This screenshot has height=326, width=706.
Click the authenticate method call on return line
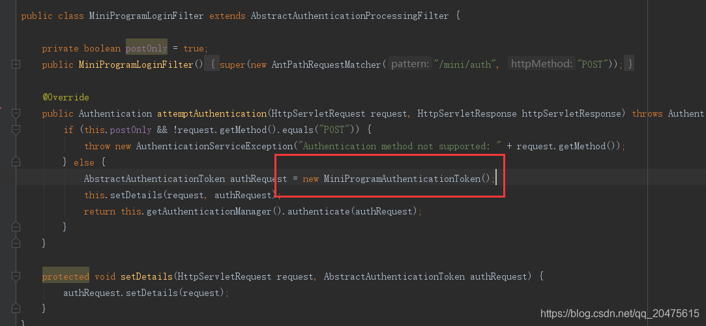click(x=318, y=211)
